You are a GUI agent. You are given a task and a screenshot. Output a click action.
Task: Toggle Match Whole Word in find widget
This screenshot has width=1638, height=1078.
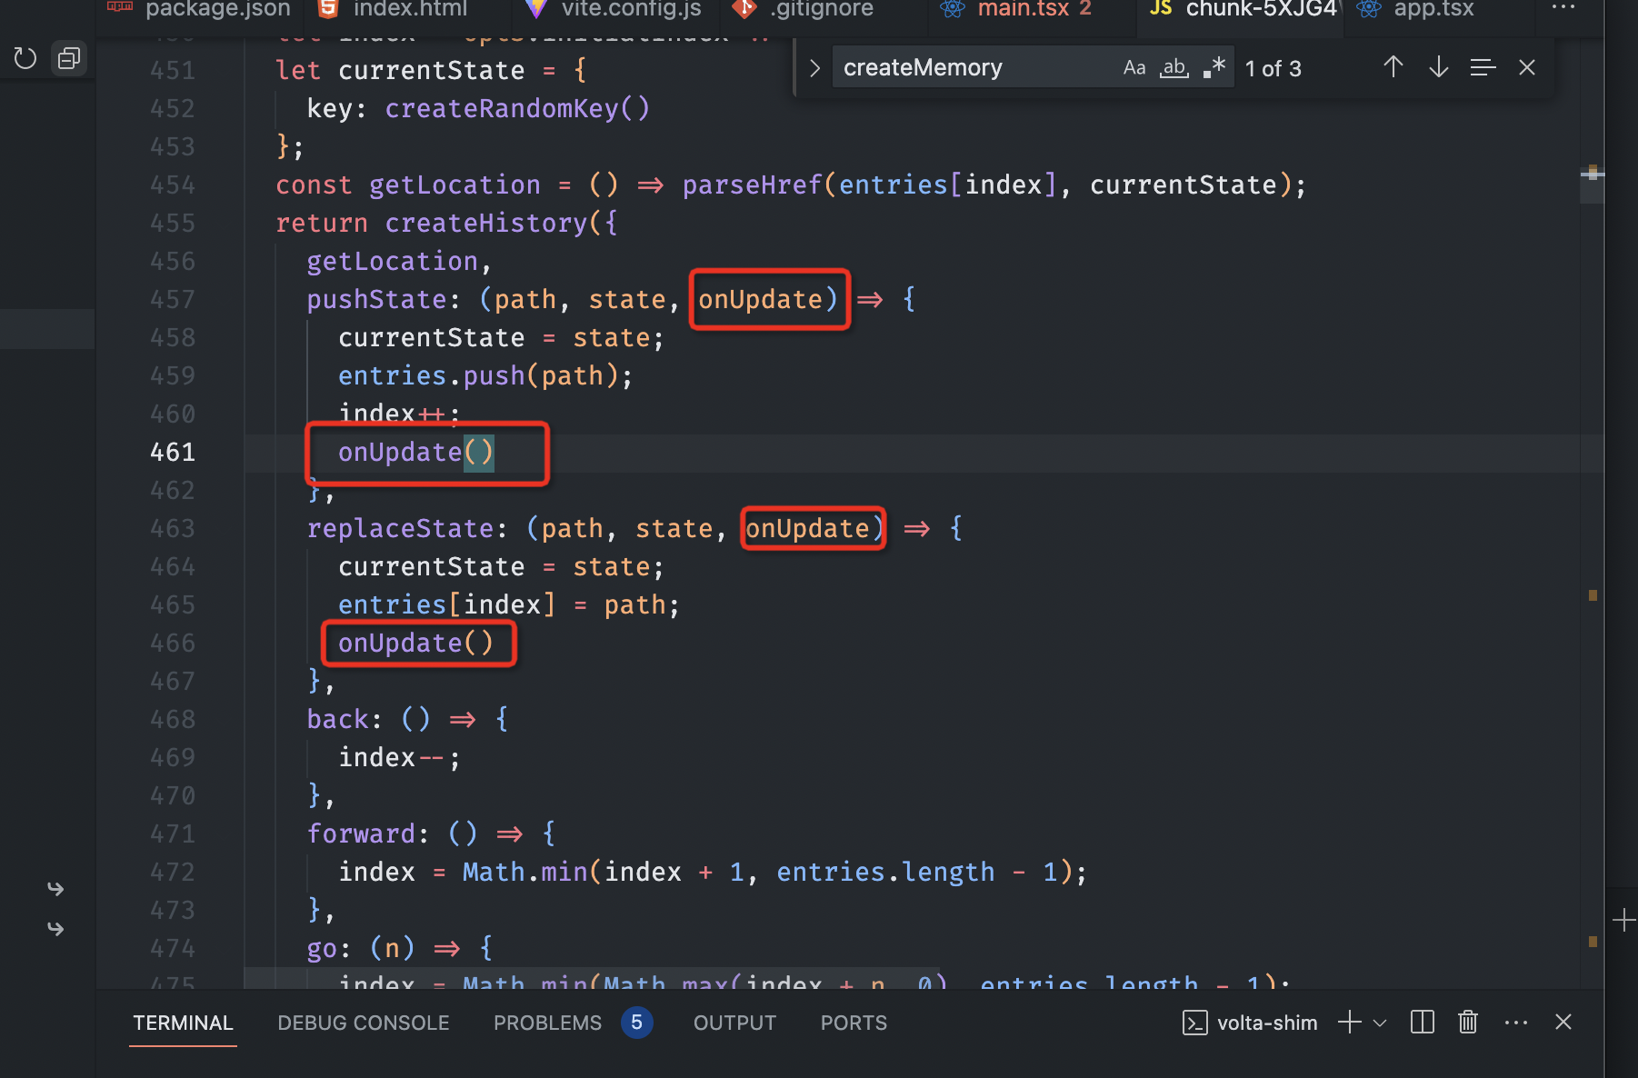pyautogui.click(x=1174, y=68)
